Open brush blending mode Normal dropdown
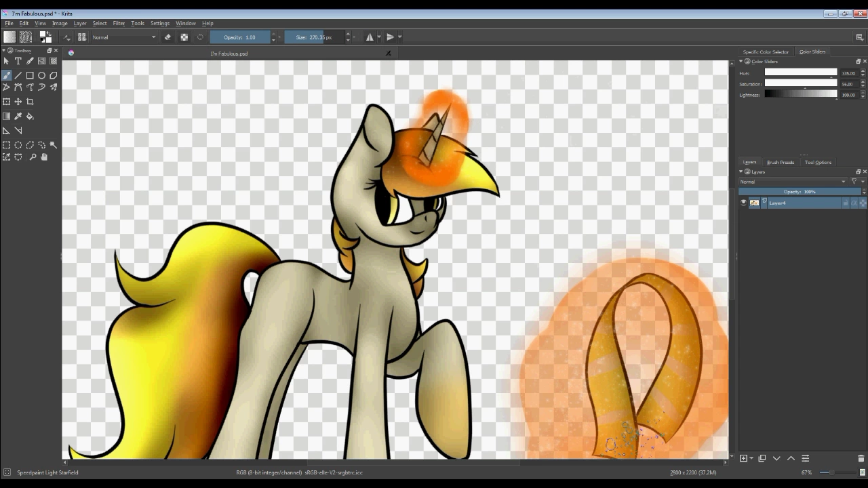 click(124, 37)
